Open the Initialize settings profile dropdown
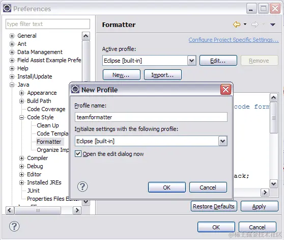The image size is (284, 240). point(222,141)
